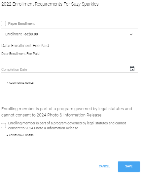Click the small gray legal statutes checkbox label
This screenshot has width=142, height=174.
(x=67, y=126)
